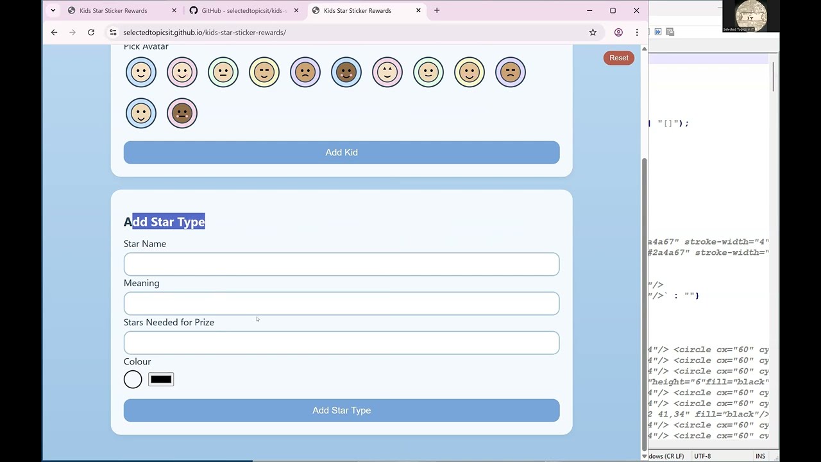The height and width of the screenshot is (462, 821).
Task: Click the webcam thumbnail labeled Selected Topics
Action: pyautogui.click(x=750, y=16)
